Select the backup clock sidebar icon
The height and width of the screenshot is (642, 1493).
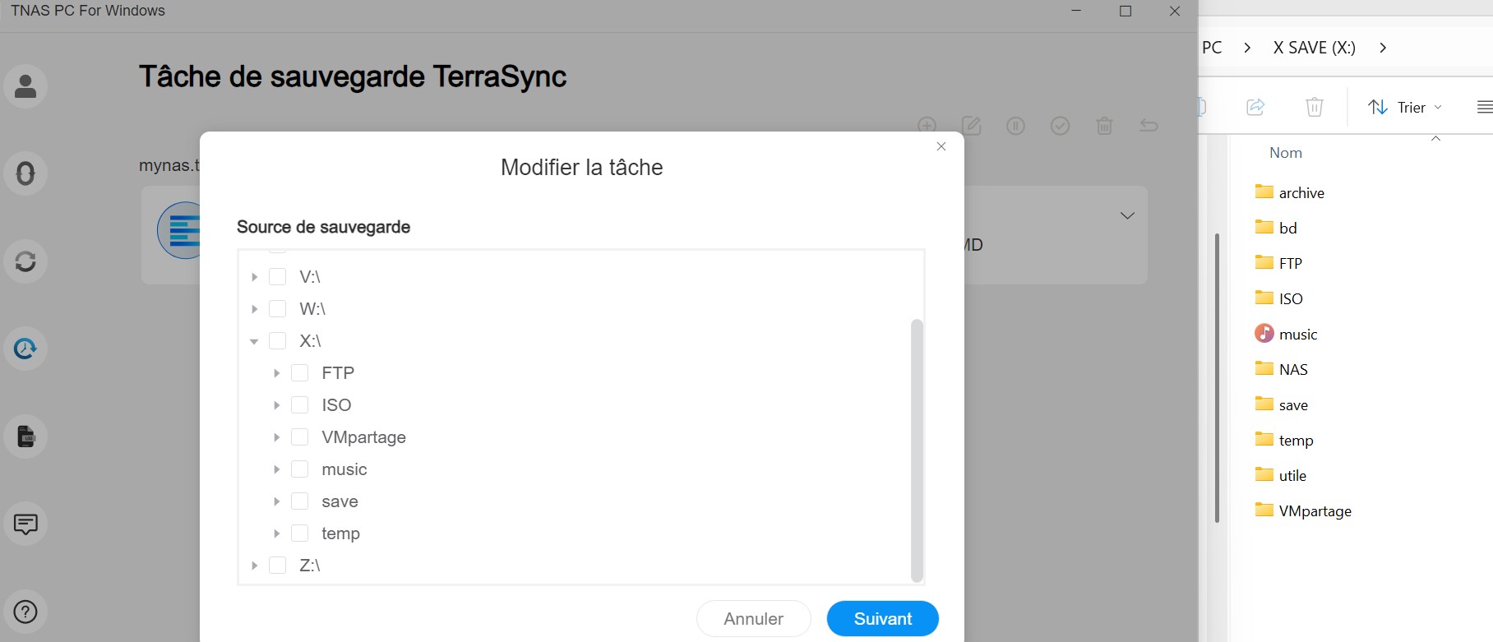[25, 349]
